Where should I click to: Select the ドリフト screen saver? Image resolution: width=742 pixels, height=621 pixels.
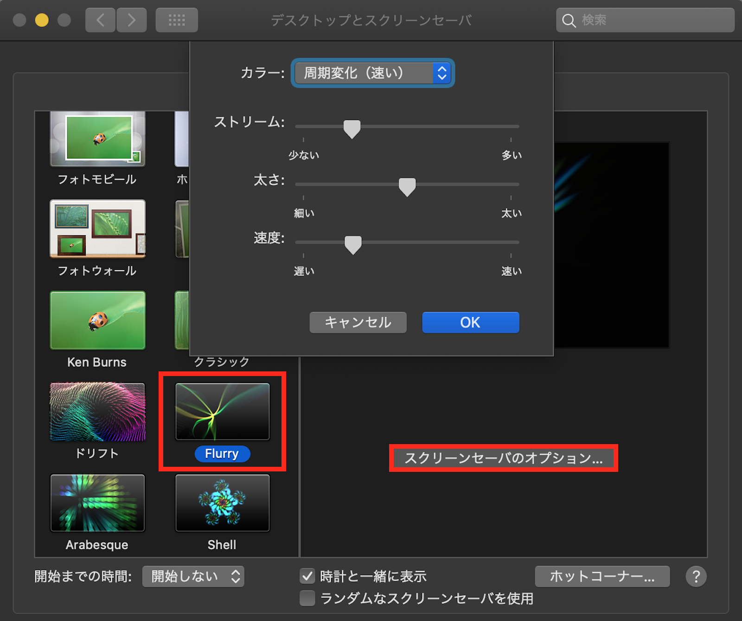pyautogui.click(x=97, y=412)
